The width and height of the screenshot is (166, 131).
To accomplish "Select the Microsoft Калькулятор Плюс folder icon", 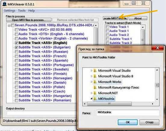I will click(x=95, y=87).
